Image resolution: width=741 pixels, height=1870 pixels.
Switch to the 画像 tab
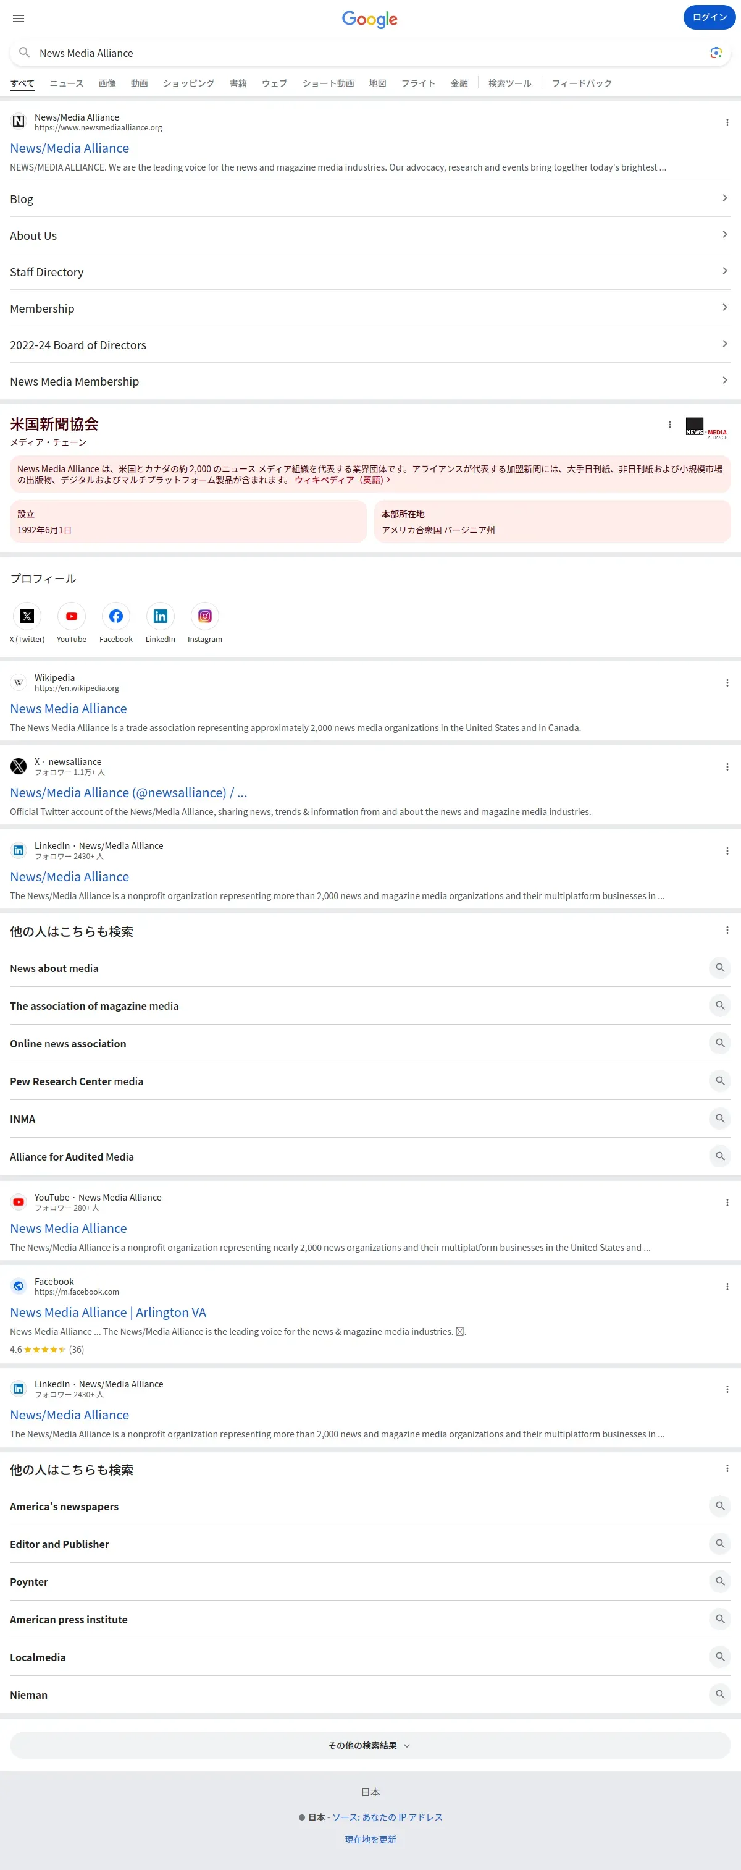(107, 83)
